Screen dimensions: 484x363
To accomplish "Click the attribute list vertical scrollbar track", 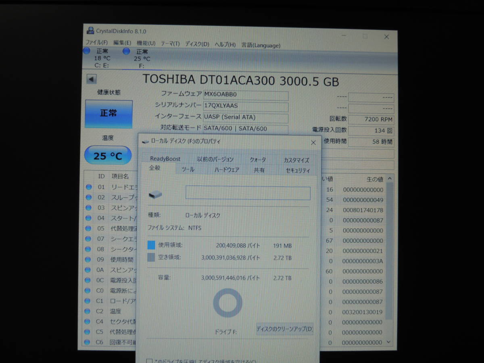I will 389,260.
